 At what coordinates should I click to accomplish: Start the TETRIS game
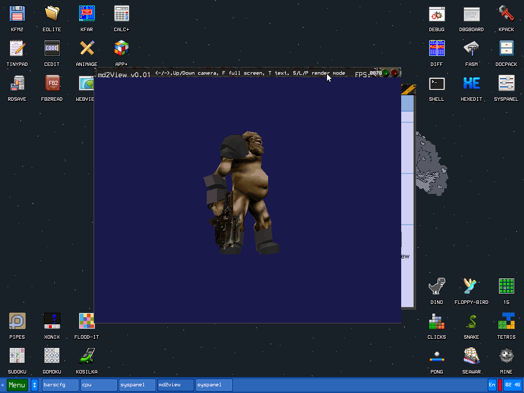tap(506, 322)
